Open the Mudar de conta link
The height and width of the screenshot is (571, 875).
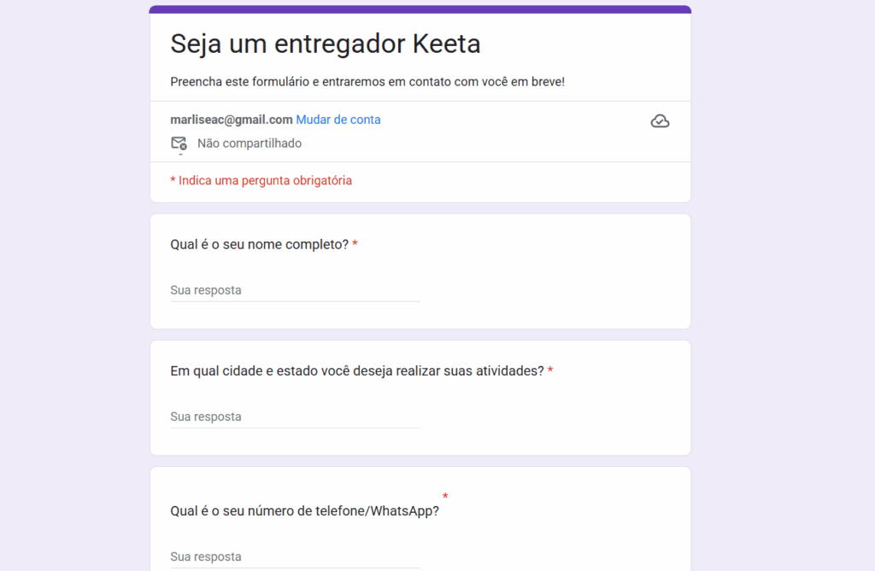(338, 119)
